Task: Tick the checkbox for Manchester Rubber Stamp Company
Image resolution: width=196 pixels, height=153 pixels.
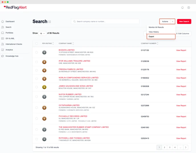Action: tap(37, 130)
